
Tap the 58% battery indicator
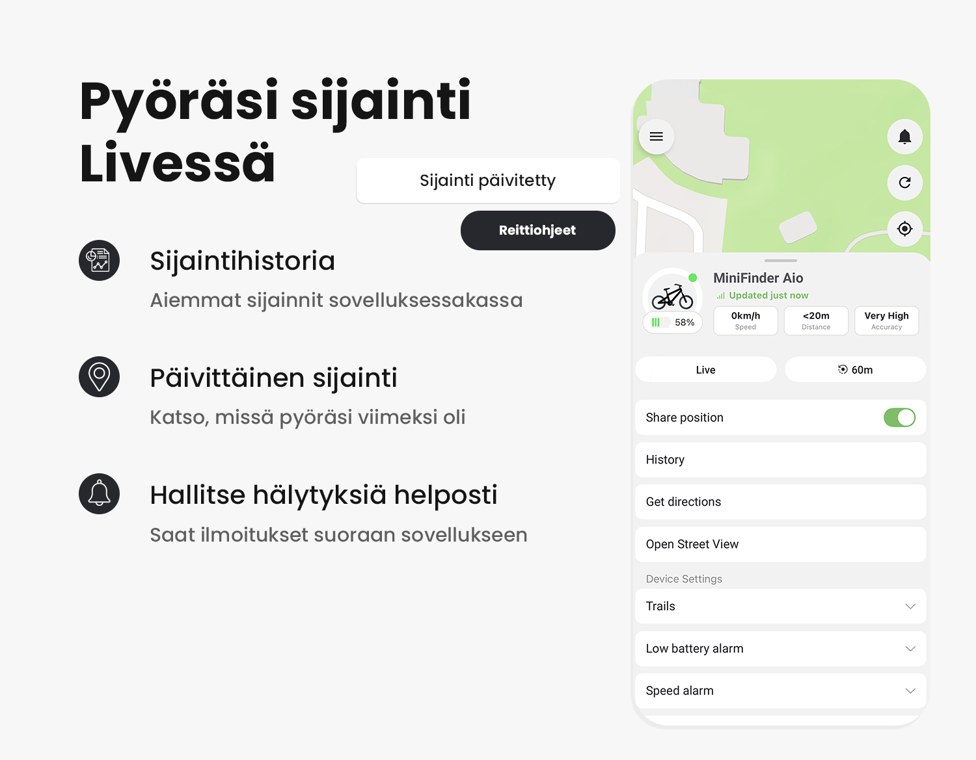673,322
